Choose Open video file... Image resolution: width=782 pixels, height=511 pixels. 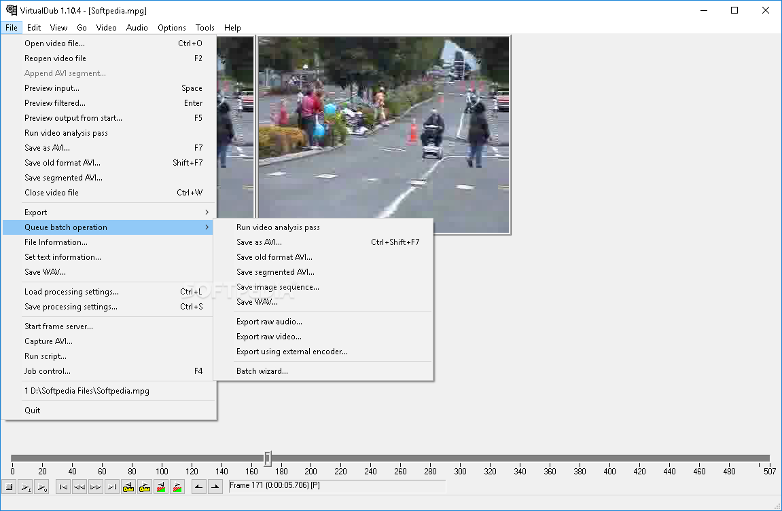109,43
